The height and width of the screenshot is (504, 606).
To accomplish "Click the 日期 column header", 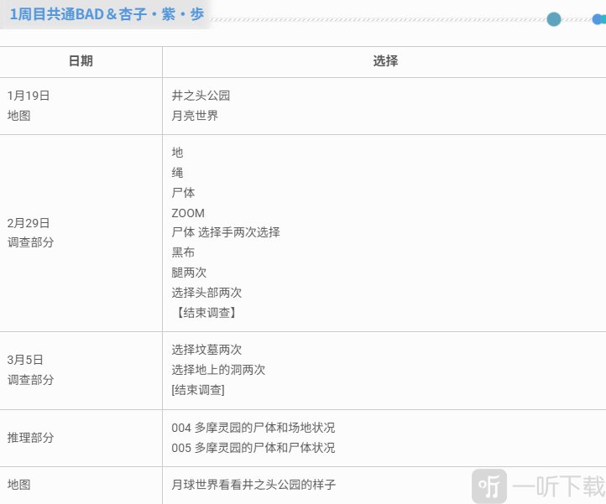I will coord(81,60).
